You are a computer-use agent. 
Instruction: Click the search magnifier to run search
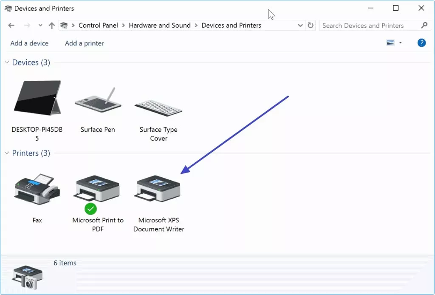(x=424, y=25)
